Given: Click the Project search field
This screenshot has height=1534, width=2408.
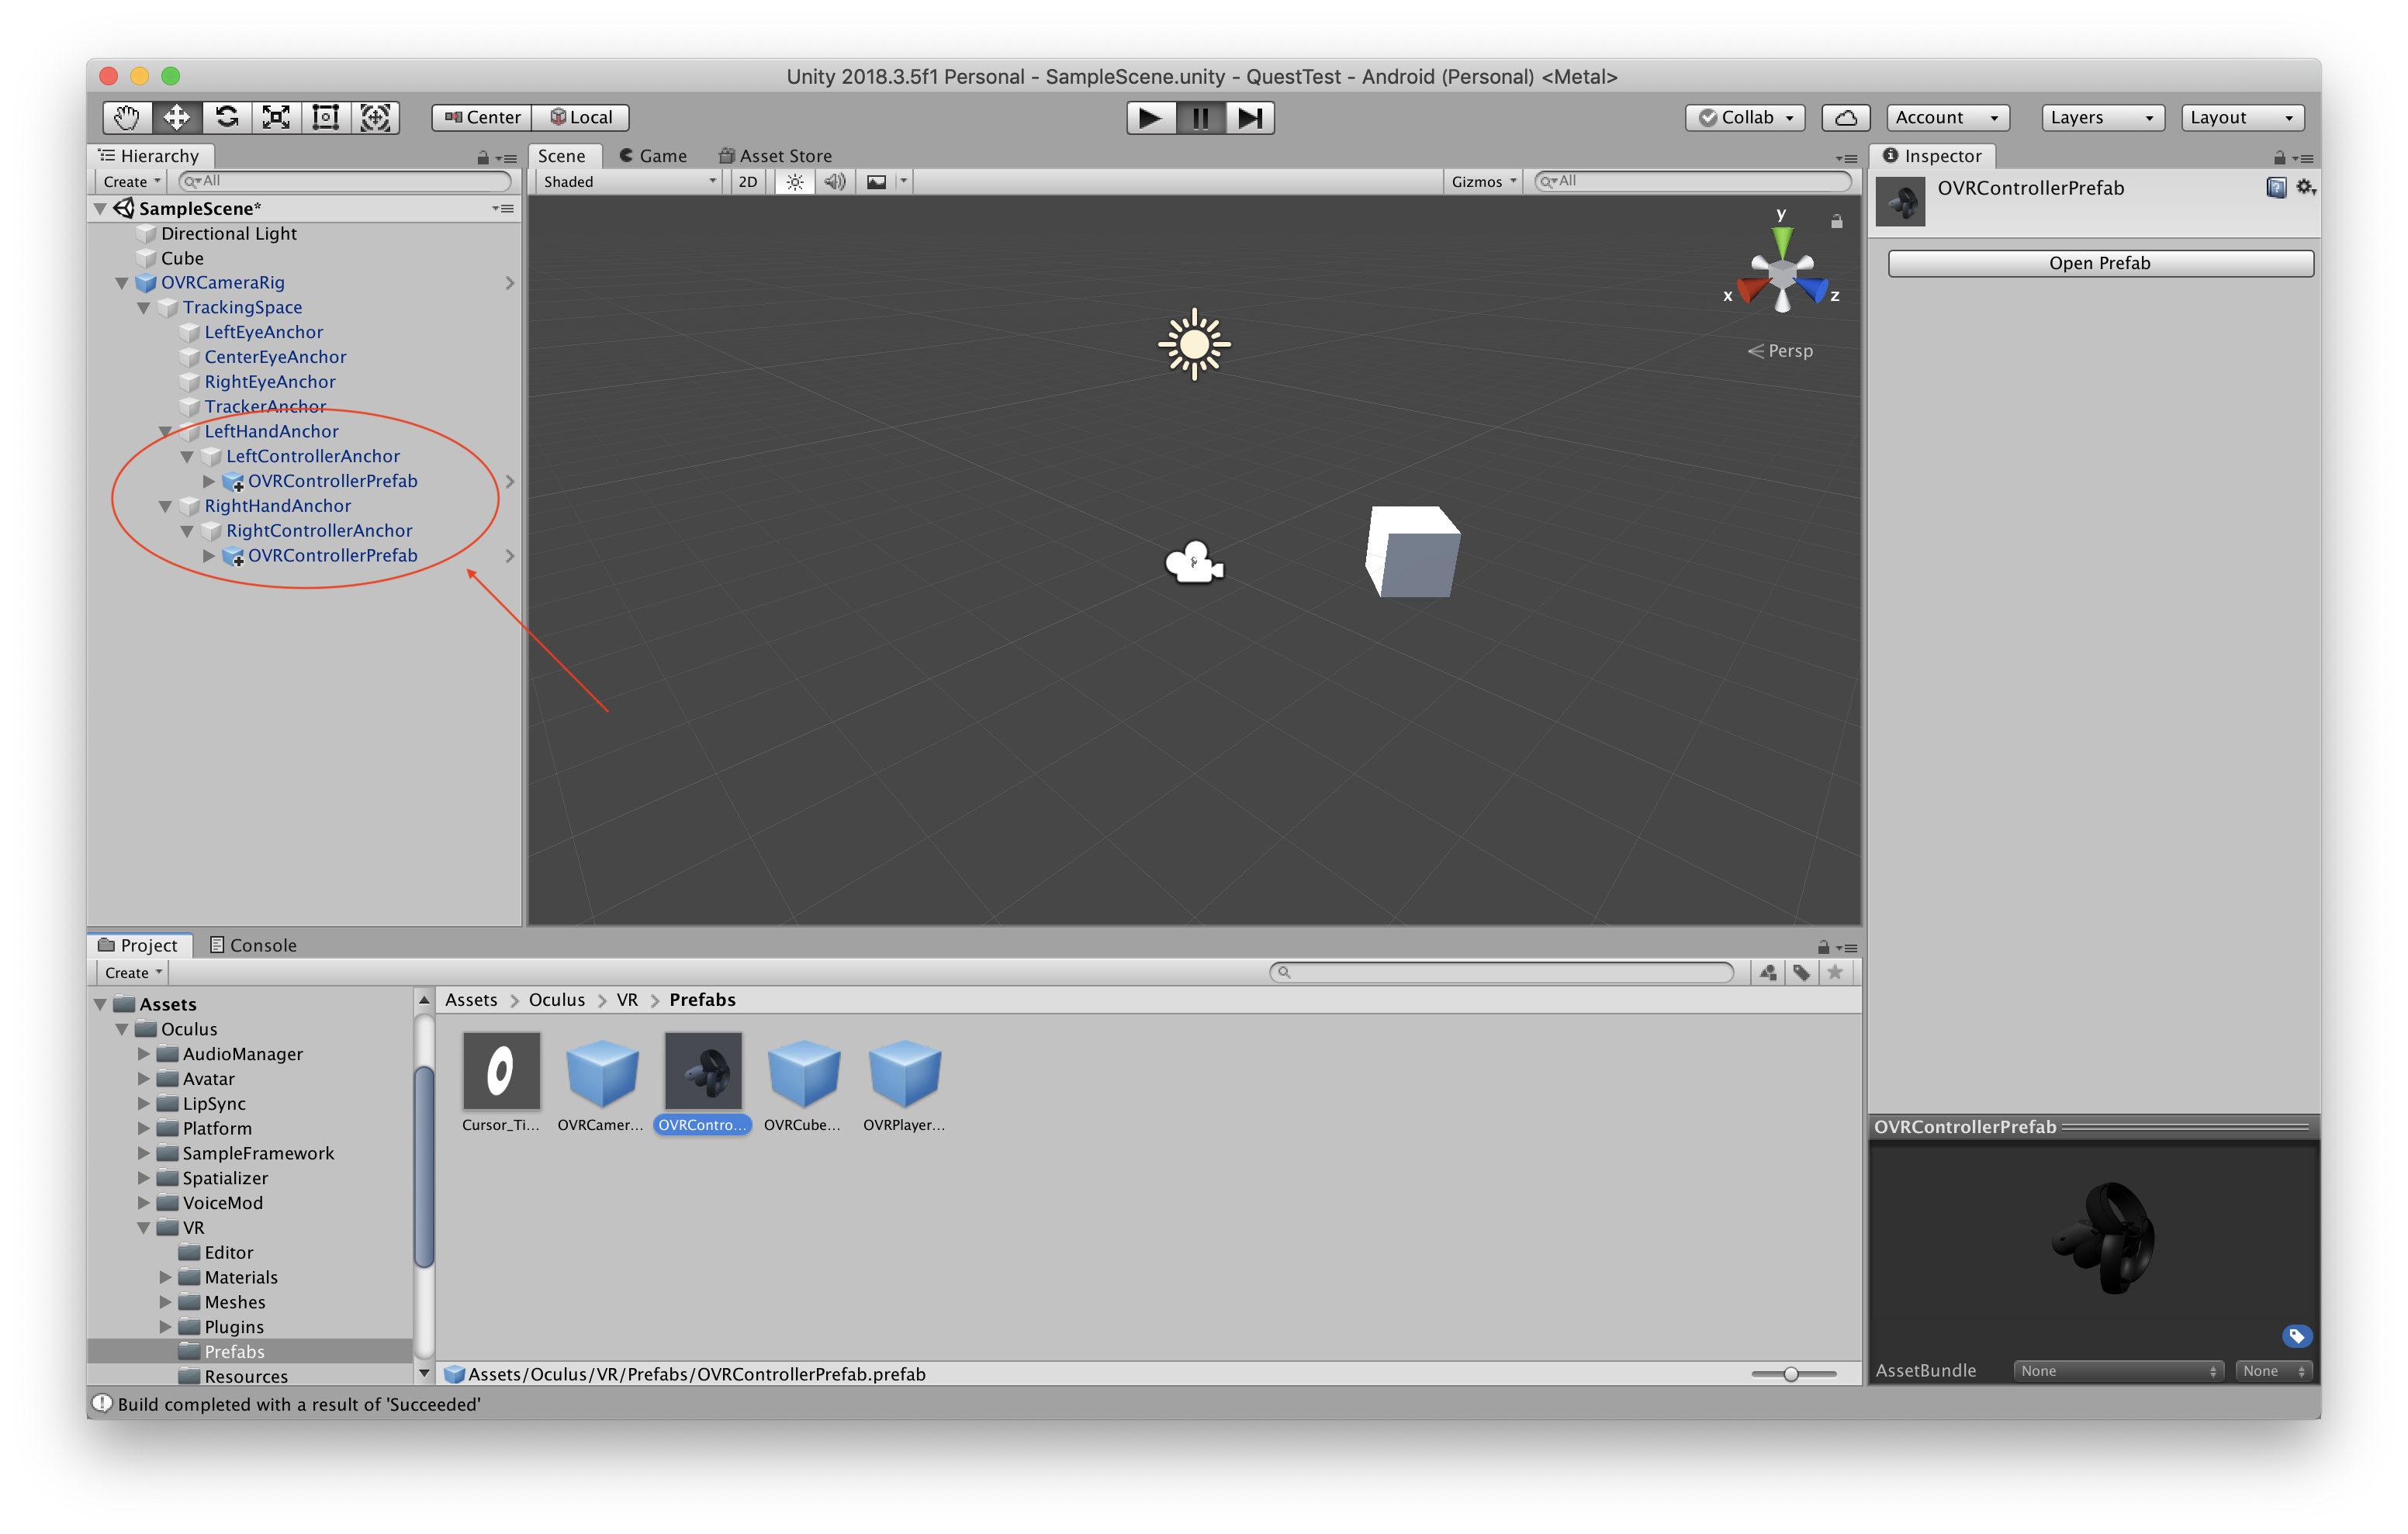Looking at the screenshot, I should point(1502,973).
